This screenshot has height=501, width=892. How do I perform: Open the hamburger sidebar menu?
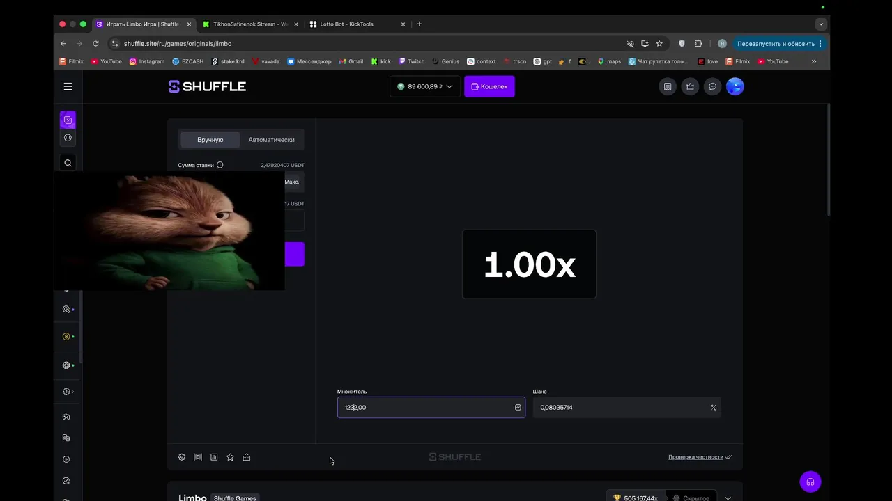[68, 86]
